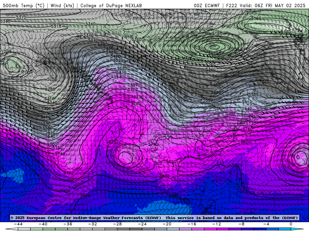
Task: Click the "-32" color scale label
Action: [x=93, y=224]
